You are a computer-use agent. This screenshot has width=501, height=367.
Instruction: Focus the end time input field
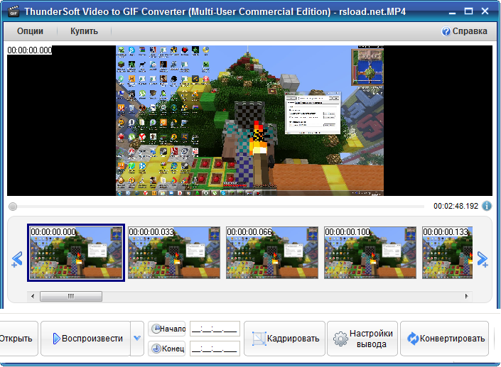215,349
